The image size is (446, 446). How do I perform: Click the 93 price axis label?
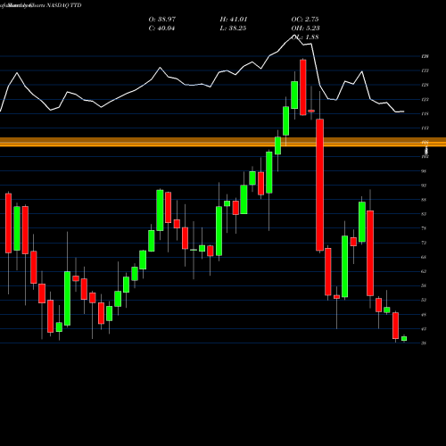point(425,186)
